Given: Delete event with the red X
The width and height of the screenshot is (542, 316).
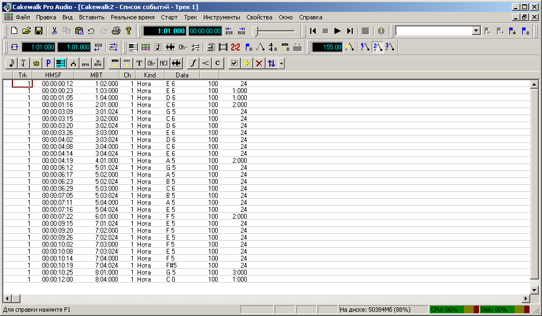Looking at the screenshot, I should coord(259,63).
